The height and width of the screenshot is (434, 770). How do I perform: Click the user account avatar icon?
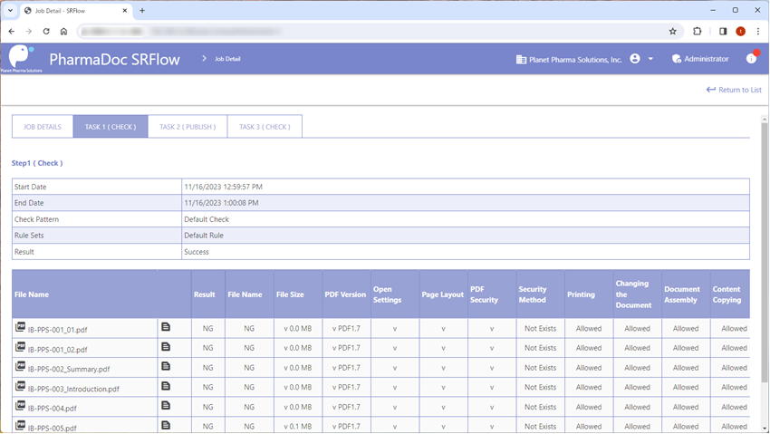pos(635,59)
